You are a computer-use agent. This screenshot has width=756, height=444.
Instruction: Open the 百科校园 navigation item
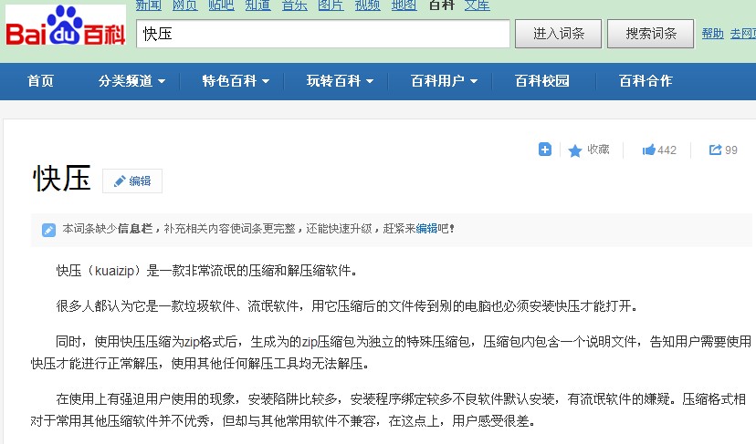[542, 81]
